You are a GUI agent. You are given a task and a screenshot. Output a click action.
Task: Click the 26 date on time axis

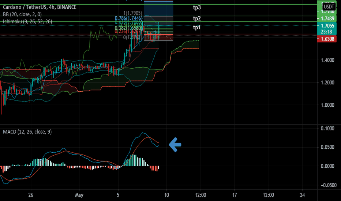click(31, 195)
